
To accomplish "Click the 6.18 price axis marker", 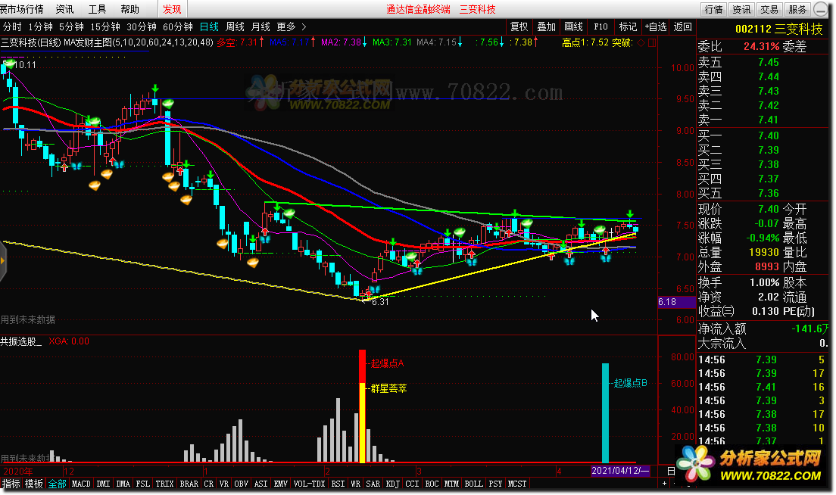I will click(x=676, y=302).
